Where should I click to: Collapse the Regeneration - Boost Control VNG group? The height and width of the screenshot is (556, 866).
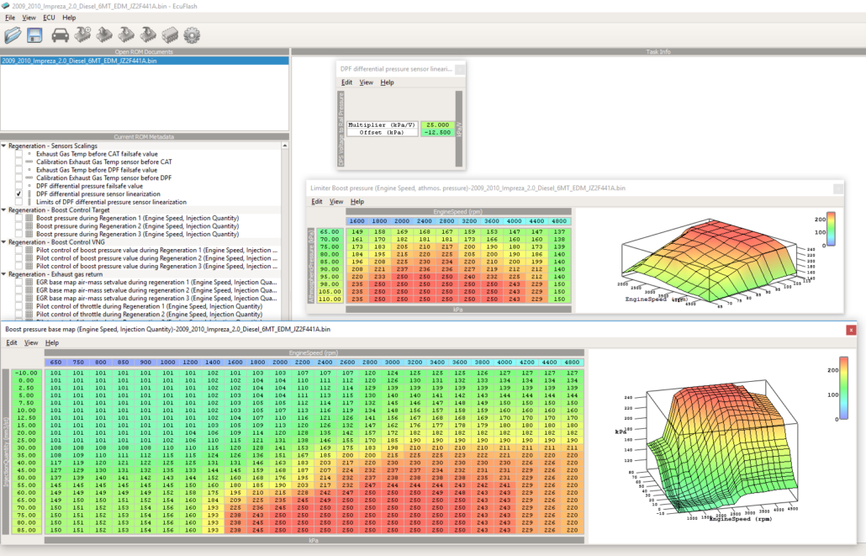click(3, 242)
